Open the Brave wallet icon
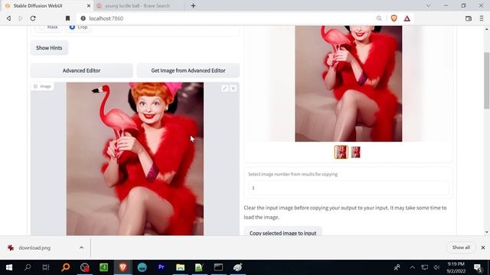The height and width of the screenshot is (275, 490). [x=468, y=18]
